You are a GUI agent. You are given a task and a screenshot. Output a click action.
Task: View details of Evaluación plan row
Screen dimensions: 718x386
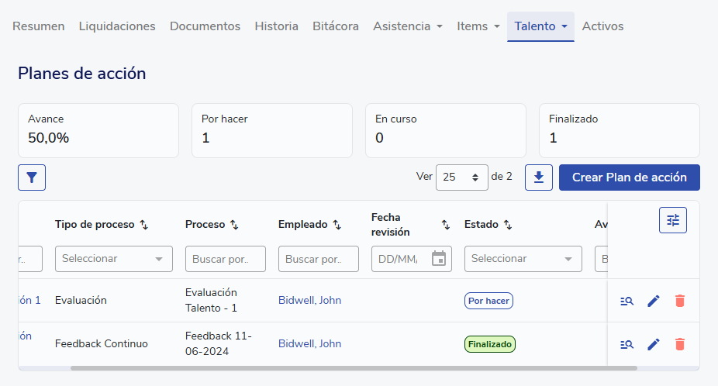click(x=627, y=301)
